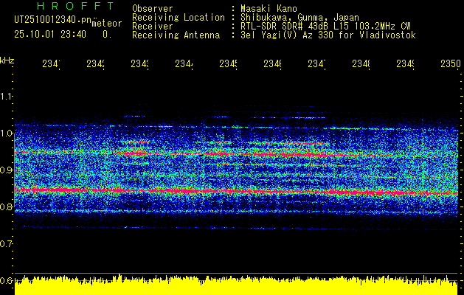Select the filename UT2510012340.pn

pos(53,19)
